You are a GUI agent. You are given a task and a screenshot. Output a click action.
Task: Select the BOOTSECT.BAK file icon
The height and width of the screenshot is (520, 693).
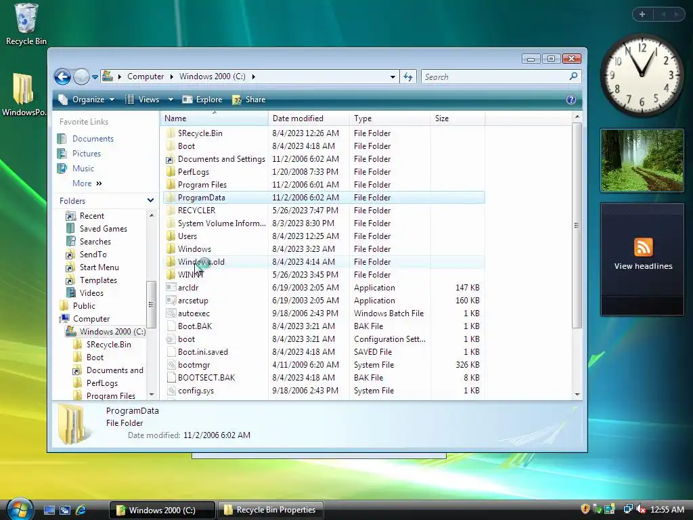point(171,378)
